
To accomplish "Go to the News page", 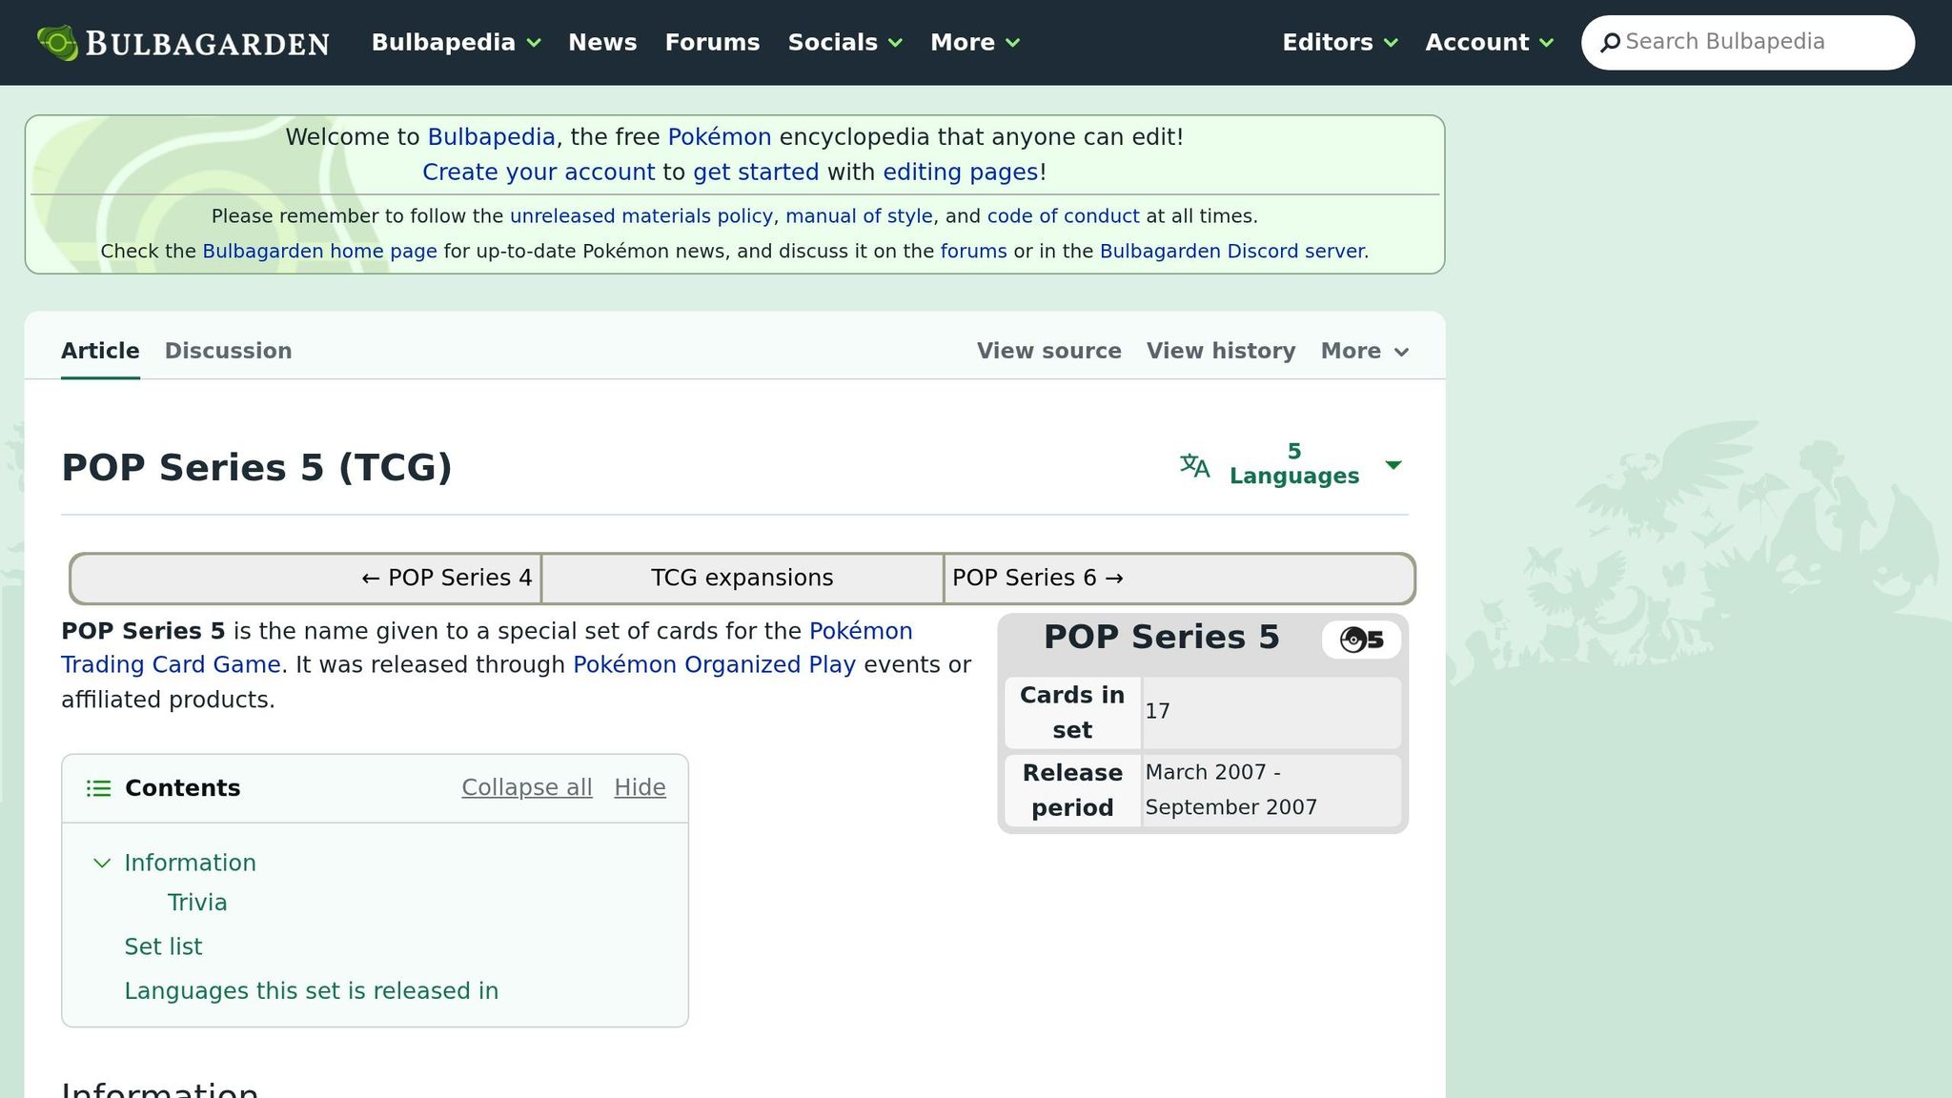I will pos(602,43).
